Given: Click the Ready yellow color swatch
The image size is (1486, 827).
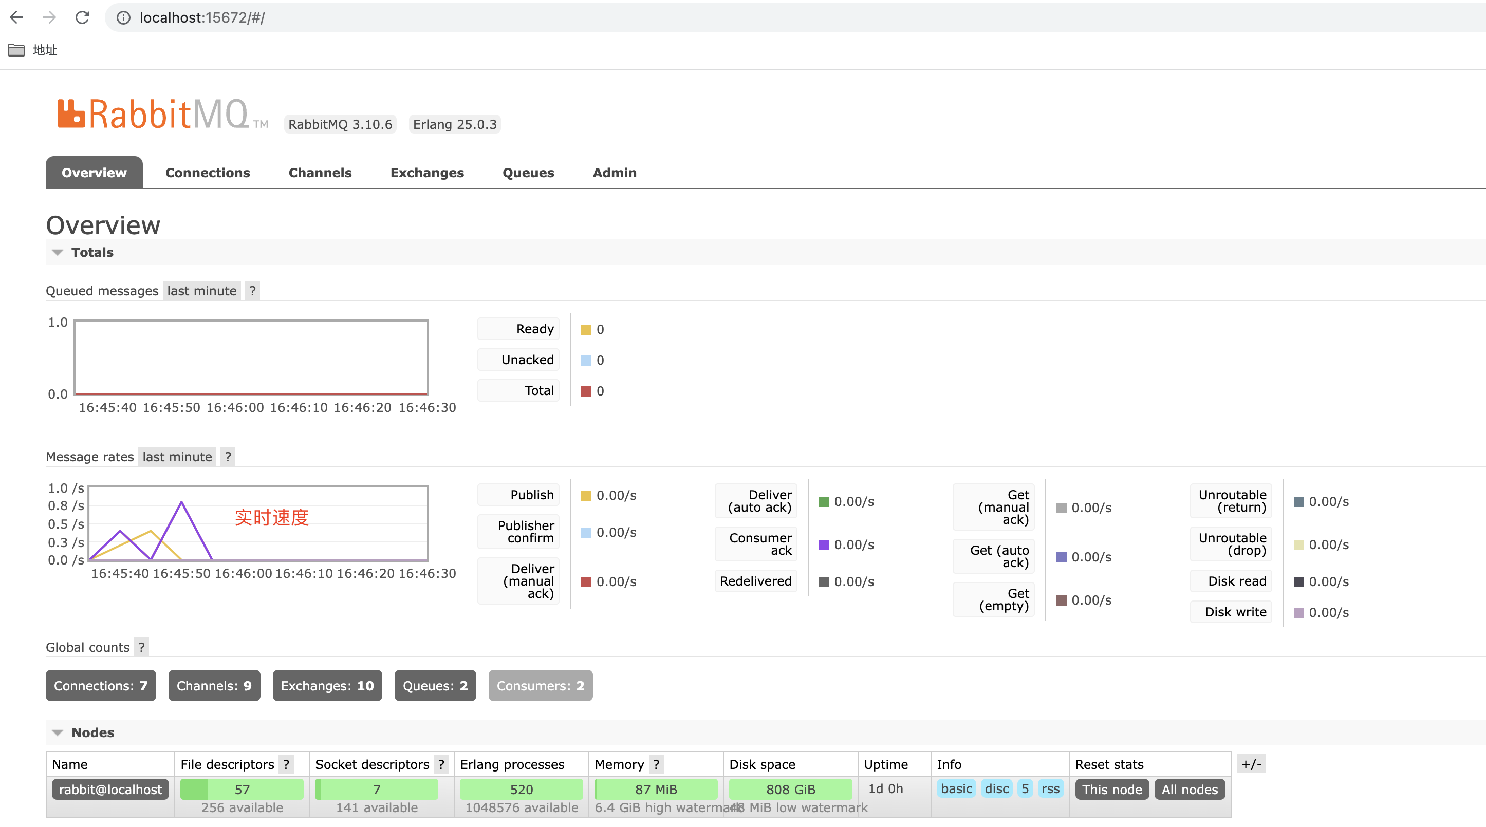Looking at the screenshot, I should [x=586, y=330].
